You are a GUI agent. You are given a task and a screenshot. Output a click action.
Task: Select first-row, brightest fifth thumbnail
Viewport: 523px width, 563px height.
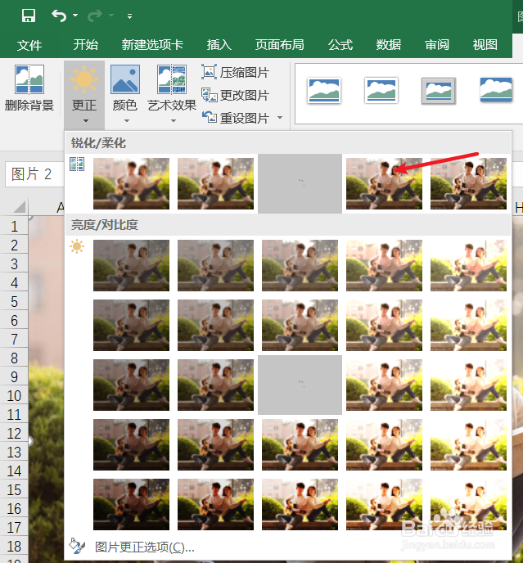pyautogui.click(x=469, y=265)
